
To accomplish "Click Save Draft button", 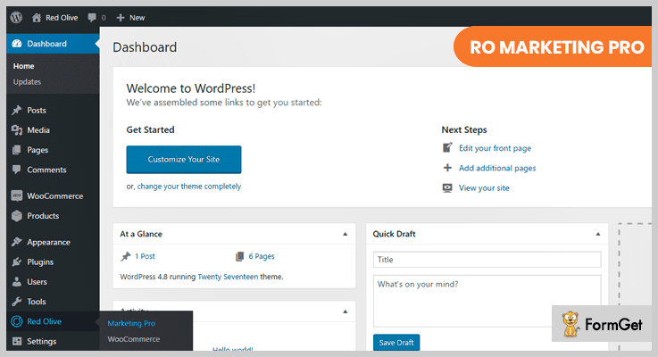I will pyautogui.click(x=396, y=343).
